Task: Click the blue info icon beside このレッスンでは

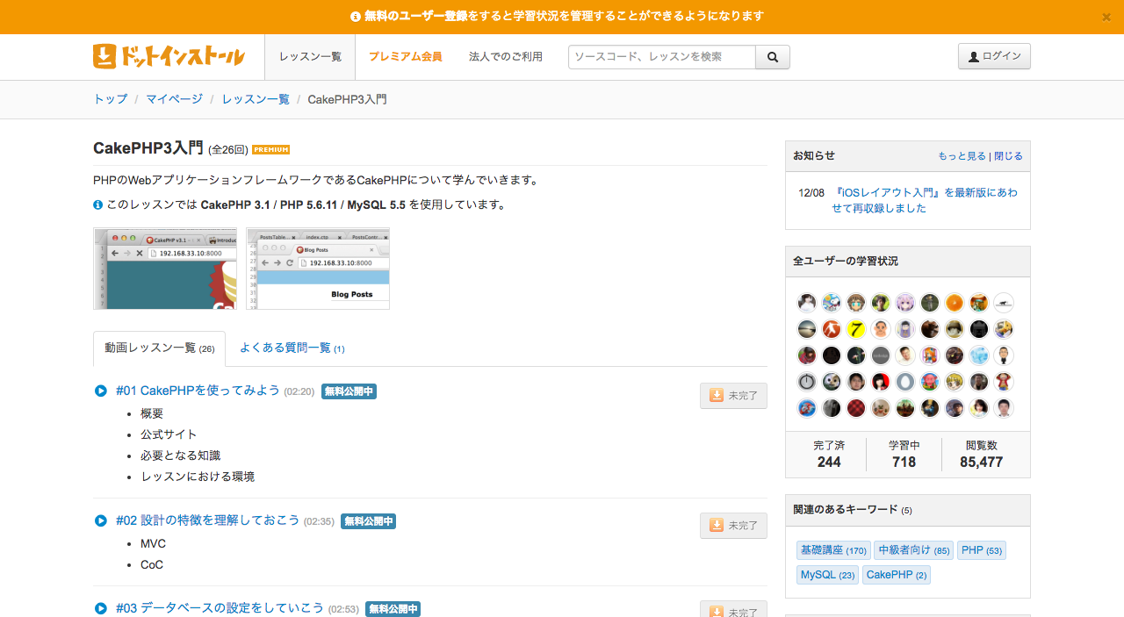Action: (98, 204)
